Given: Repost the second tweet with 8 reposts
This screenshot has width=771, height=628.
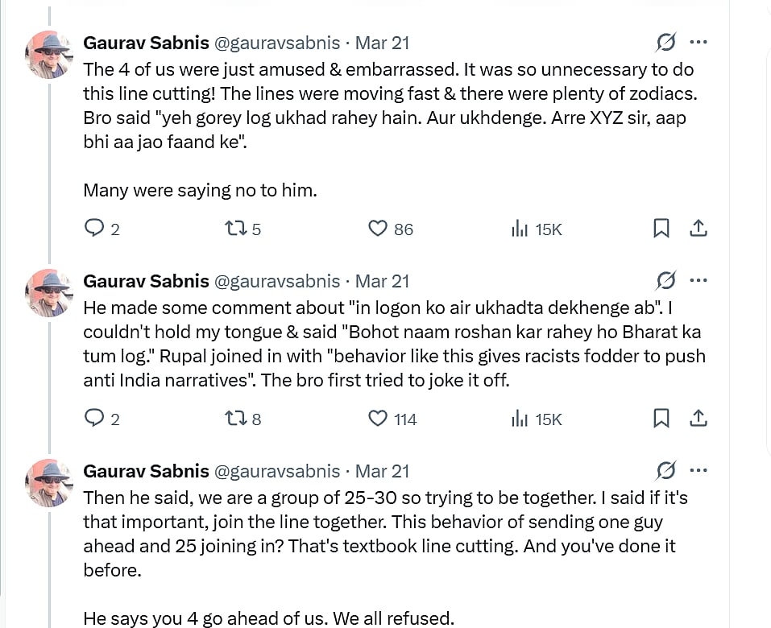Looking at the screenshot, I should [235, 419].
